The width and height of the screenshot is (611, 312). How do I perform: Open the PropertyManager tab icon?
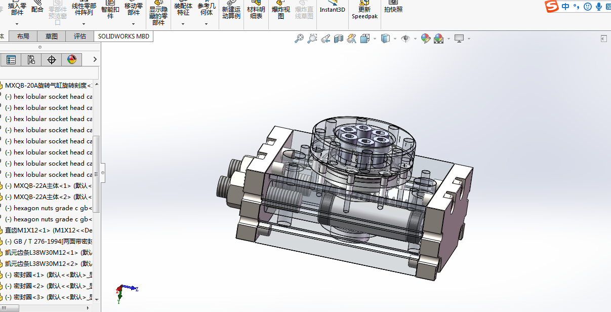pos(11,60)
